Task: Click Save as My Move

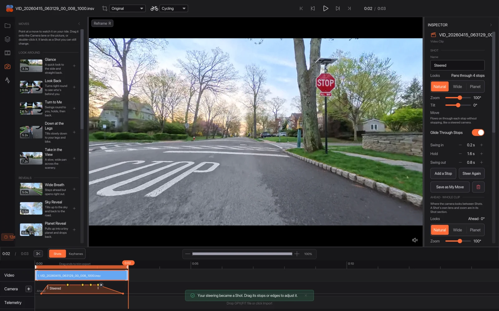Action: pyautogui.click(x=450, y=187)
